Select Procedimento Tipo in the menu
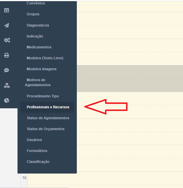183x188 pixels. [43, 96]
